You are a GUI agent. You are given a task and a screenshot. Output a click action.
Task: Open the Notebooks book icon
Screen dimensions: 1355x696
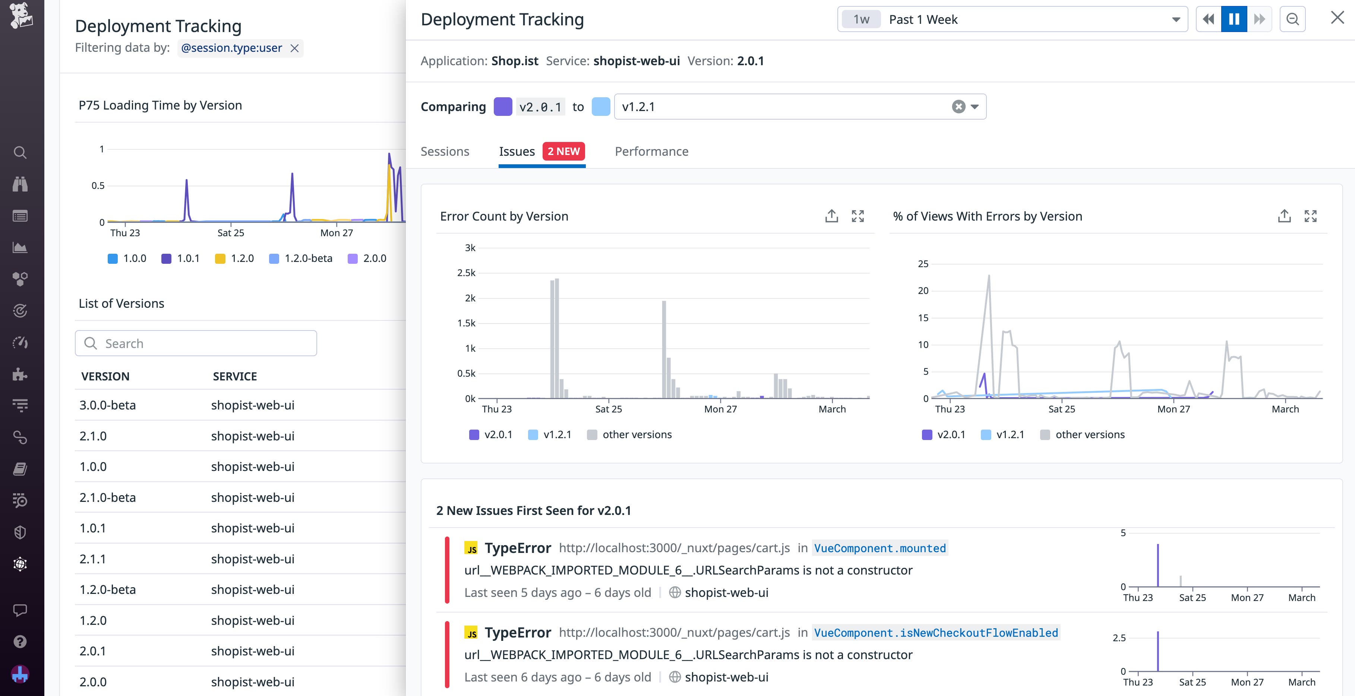20,469
